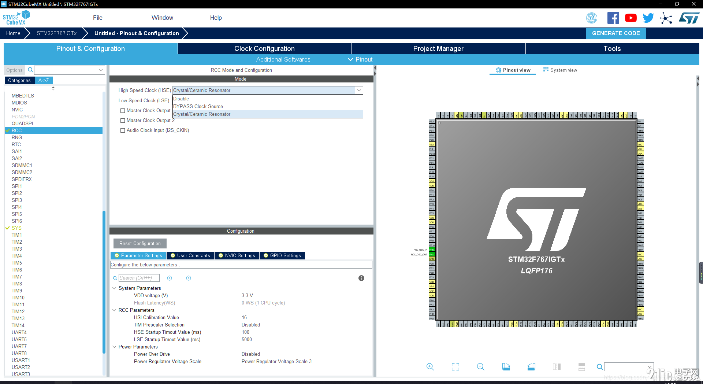Image resolution: width=703 pixels, height=384 pixels.
Task: Collapse the RCC Parameters group
Action: pos(114,310)
